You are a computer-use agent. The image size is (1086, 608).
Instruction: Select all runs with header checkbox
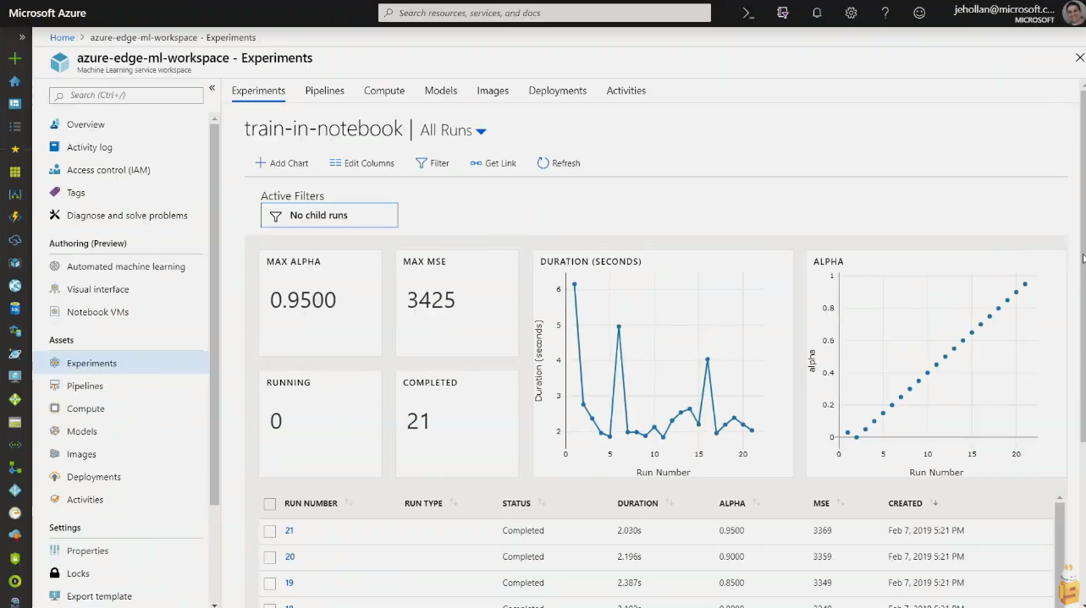270,504
